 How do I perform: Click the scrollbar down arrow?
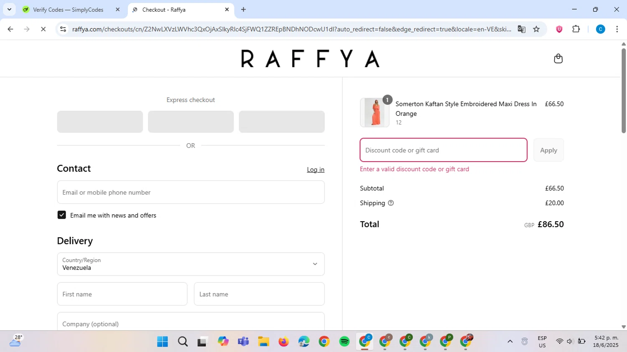[x=624, y=327]
